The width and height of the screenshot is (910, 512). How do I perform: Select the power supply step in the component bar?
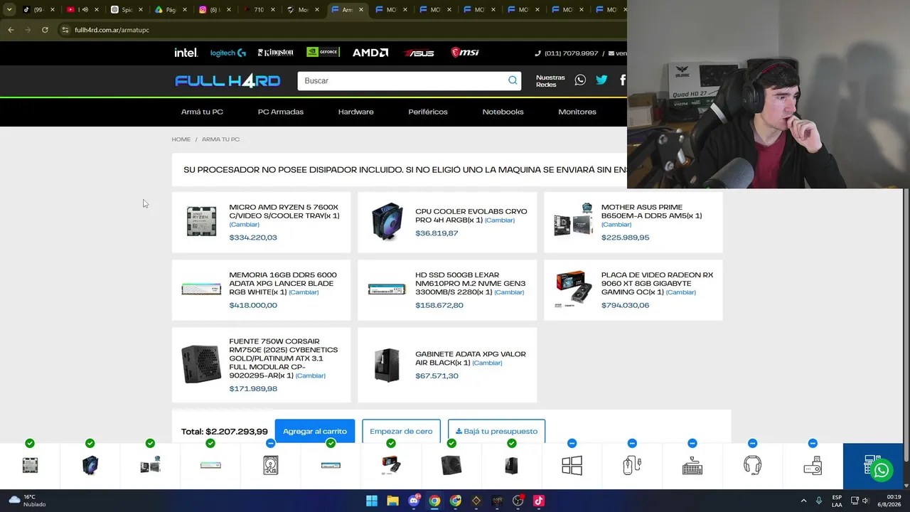[451, 466]
